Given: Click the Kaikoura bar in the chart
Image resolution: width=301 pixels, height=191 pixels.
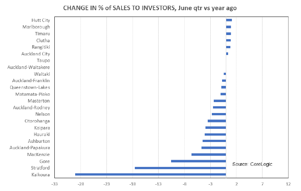Looking at the screenshot, I should [x=150, y=174].
